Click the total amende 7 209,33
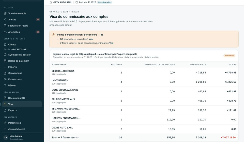This screenshot has width=244, height=142. point(201,137)
